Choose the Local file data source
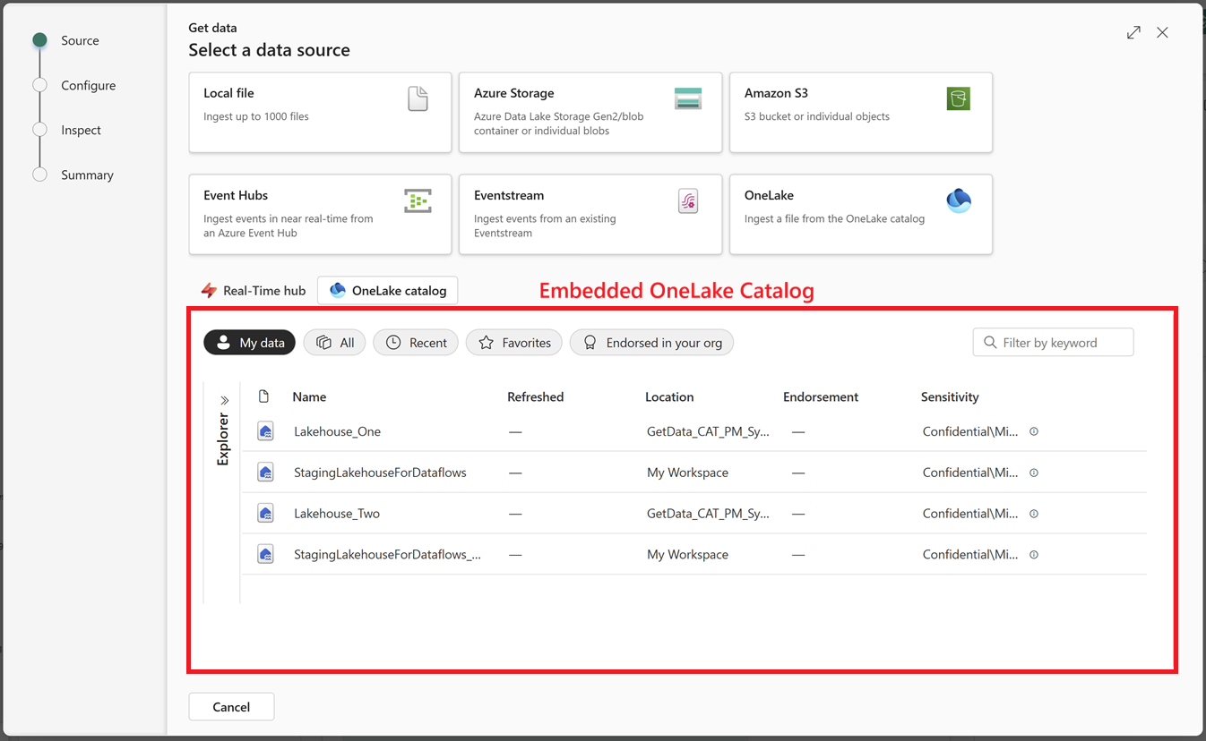This screenshot has height=741, width=1206. pyautogui.click(x=320, y=113)
